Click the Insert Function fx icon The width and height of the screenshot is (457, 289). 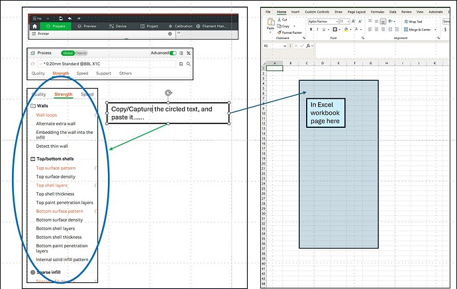pyautogui.click(x=308, y=46)
